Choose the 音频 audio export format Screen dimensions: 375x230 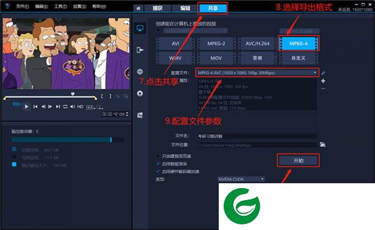tap(257, 58)
